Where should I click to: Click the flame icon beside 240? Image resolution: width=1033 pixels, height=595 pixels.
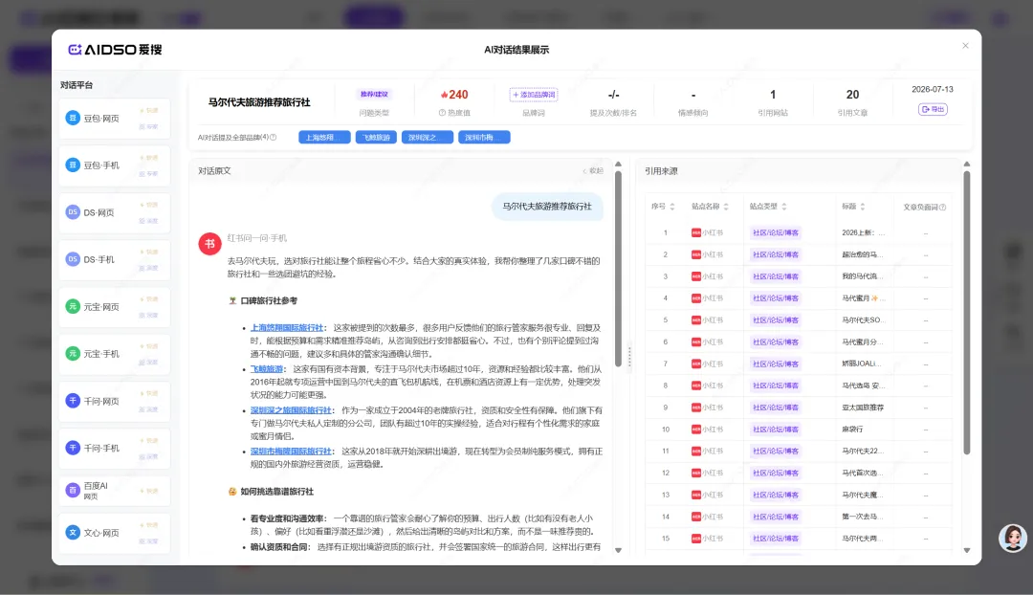pos(444,95)
